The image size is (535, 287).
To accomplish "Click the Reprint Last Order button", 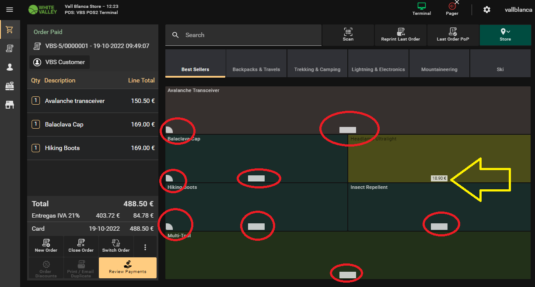I will (400, 35).
